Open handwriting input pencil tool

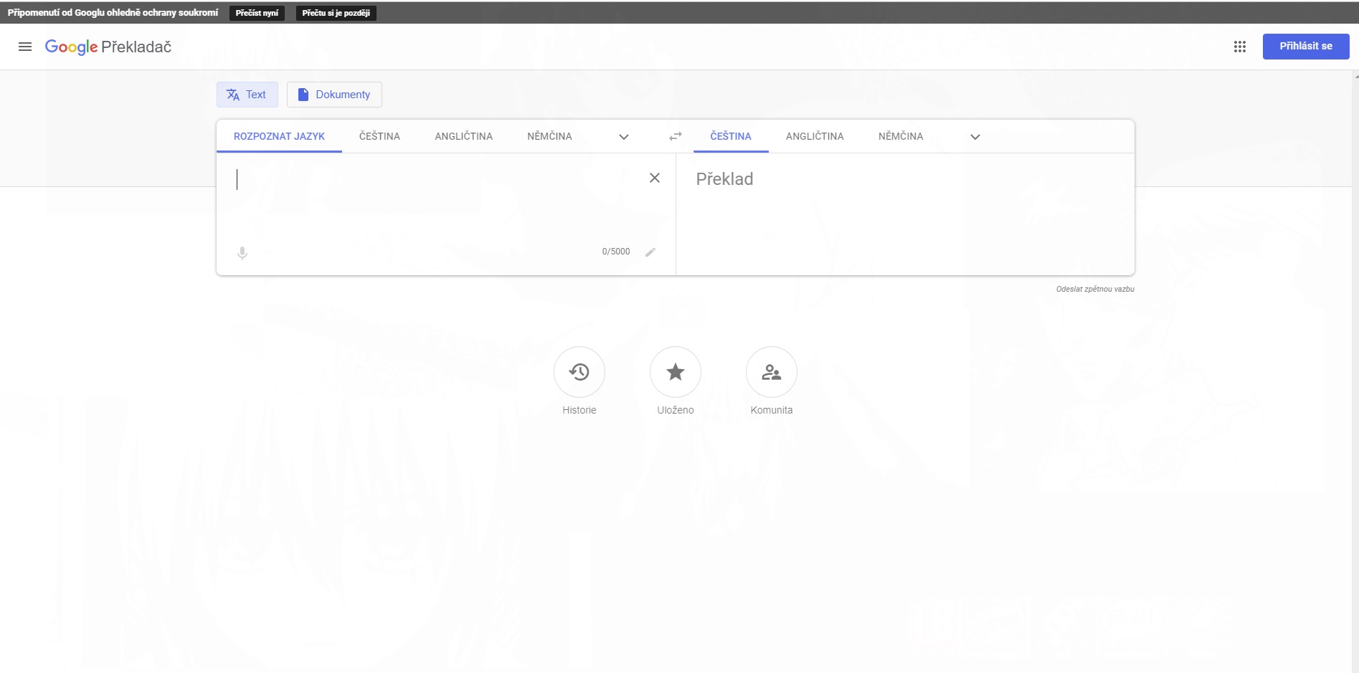click(650, 252)
